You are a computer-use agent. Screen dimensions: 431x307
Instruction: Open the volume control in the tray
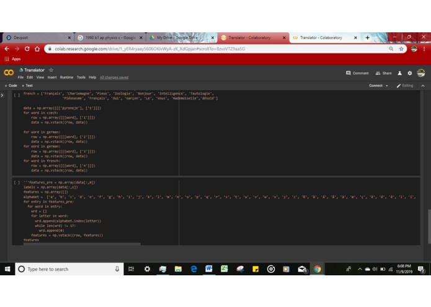point(375,269)
